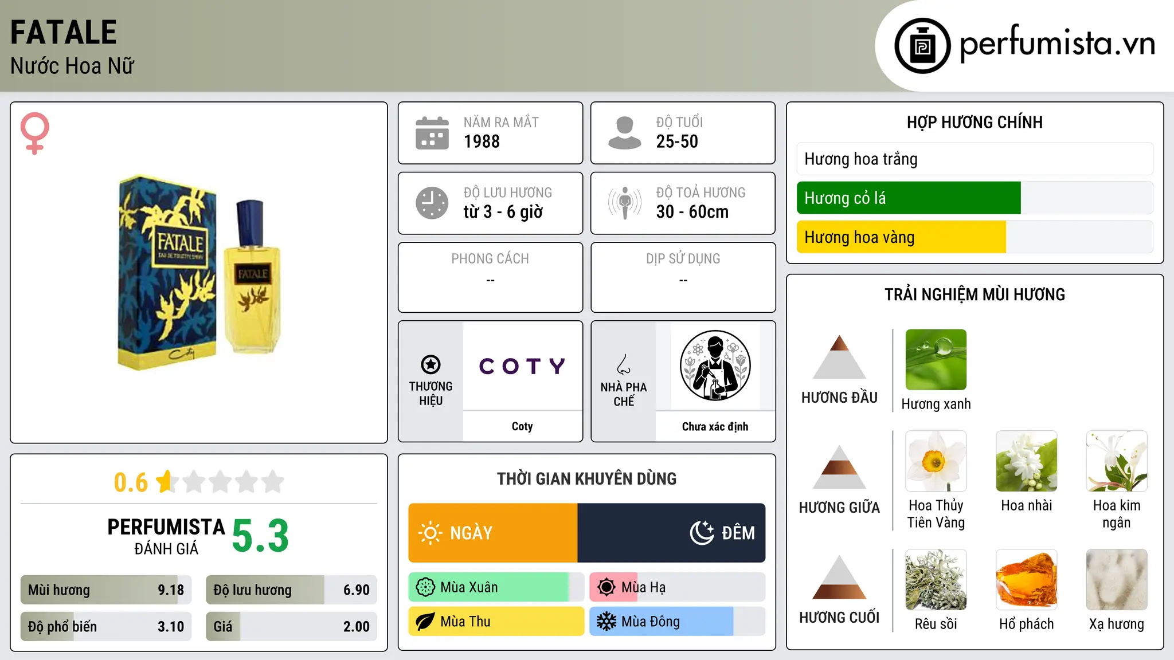Click the Mùa Đông season bar
The image size is (1174, 660).
pos(678,622)
